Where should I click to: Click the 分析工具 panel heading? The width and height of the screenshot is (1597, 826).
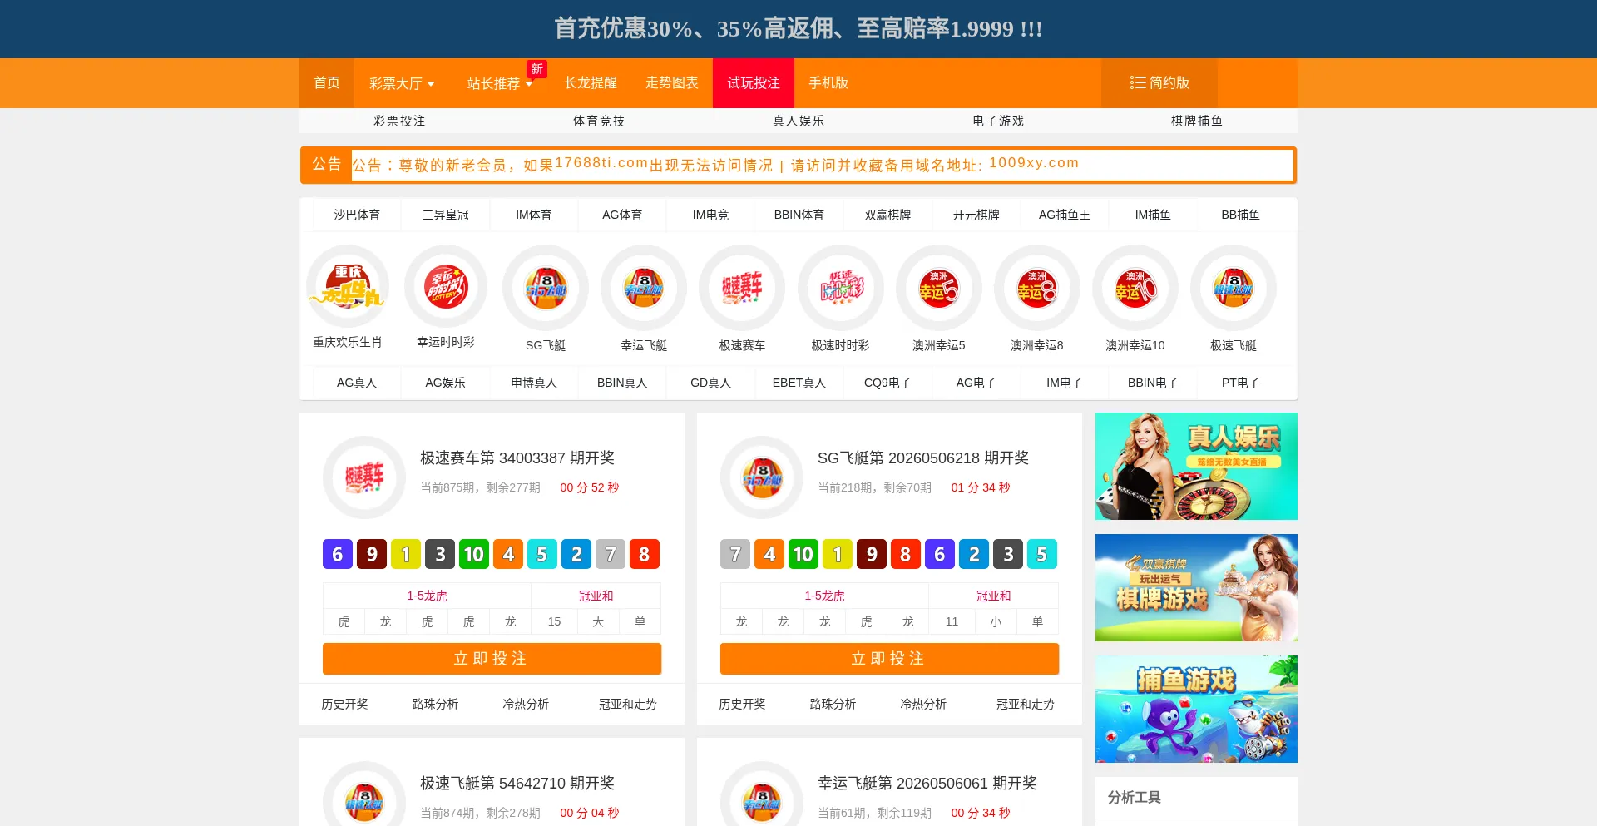pos(1135,797)
